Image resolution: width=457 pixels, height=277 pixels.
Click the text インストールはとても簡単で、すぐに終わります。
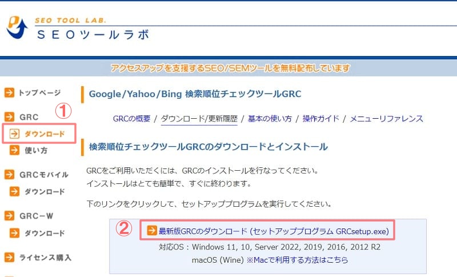[x=169, y=183]
